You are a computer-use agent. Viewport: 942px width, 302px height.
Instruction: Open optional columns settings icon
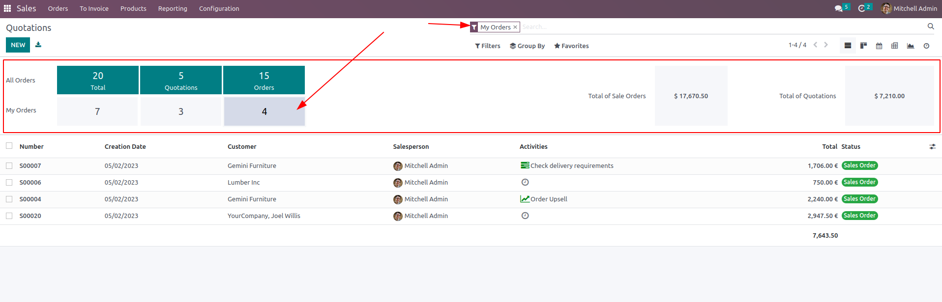tap(932, 146)
